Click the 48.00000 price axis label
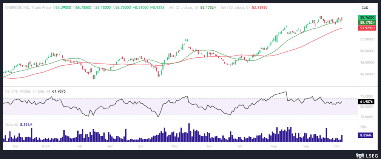Image resolution: width=381 pixels, height=159 pixels. [367, 63]
